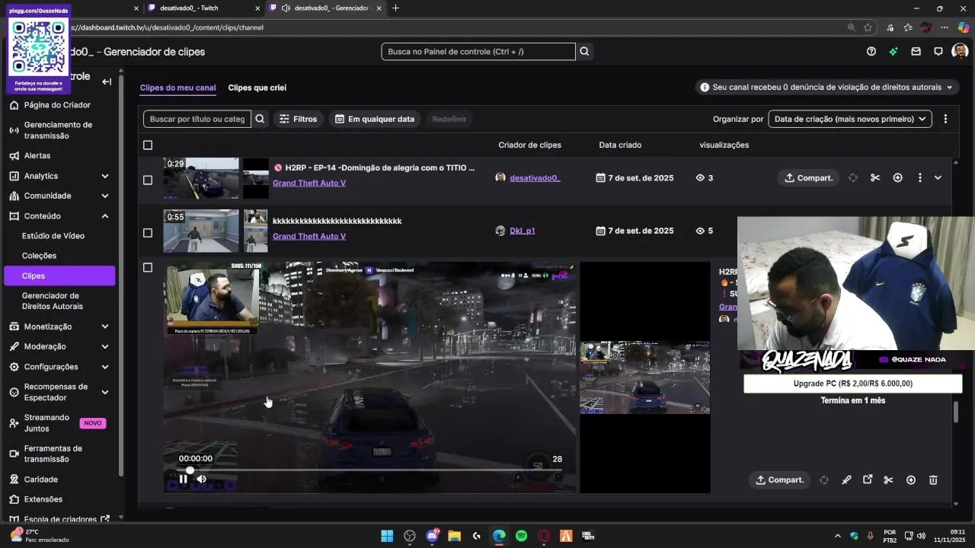Image resolution: width=975 pixels, height=548 pixels.
Task: Open the desativado0_ creator link
Action: 535,178
